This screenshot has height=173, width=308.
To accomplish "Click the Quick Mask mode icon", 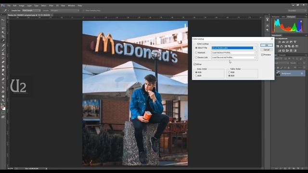I will [x=3, y=113].
